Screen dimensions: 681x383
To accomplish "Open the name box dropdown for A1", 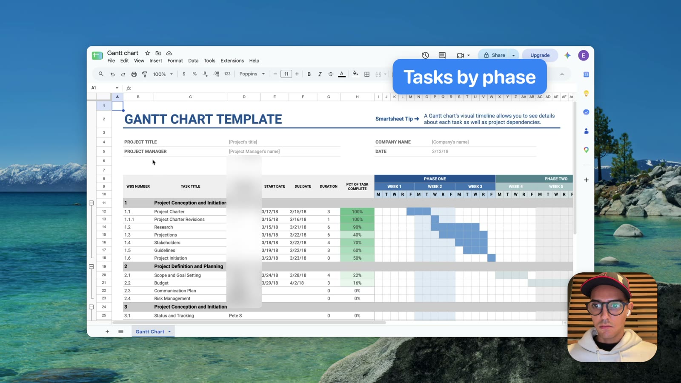I will pyautogui.click(x=117, y=88).
